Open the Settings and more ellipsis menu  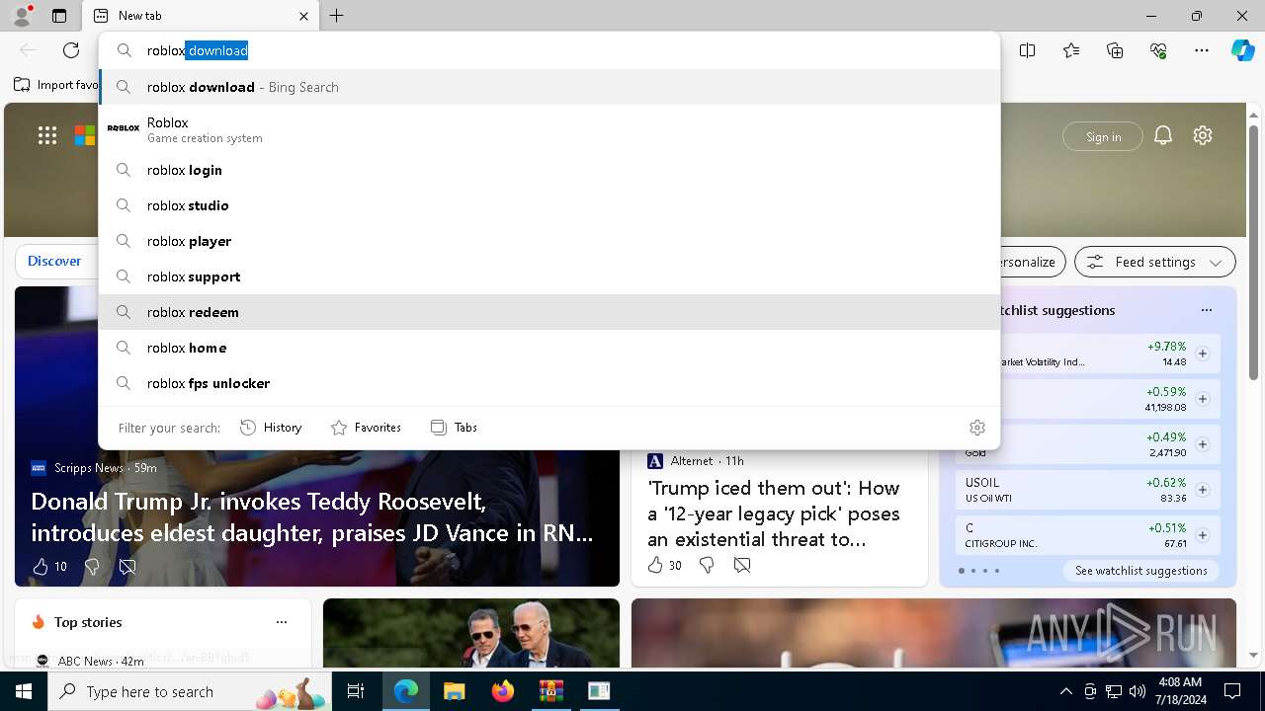pyautogui.click(x=1202, y=50)
